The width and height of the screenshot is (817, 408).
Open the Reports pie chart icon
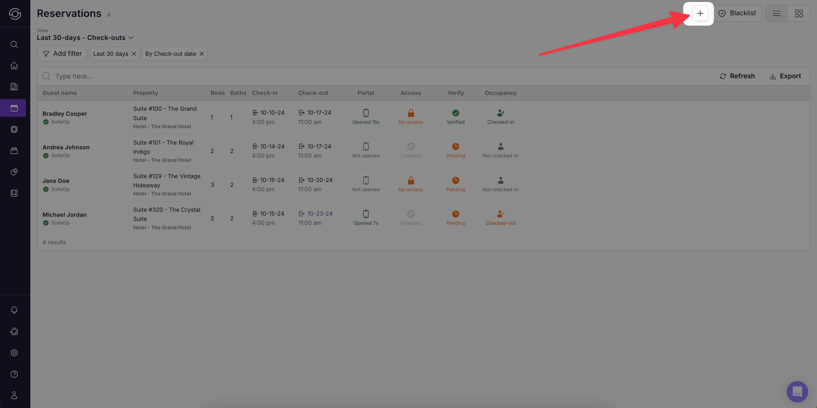14,172
